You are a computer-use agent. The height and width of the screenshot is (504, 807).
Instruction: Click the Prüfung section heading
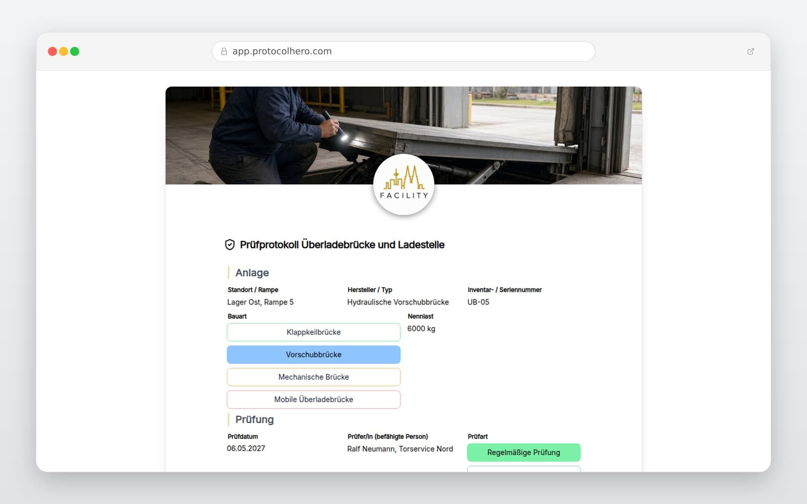click(x=255, y=419)
